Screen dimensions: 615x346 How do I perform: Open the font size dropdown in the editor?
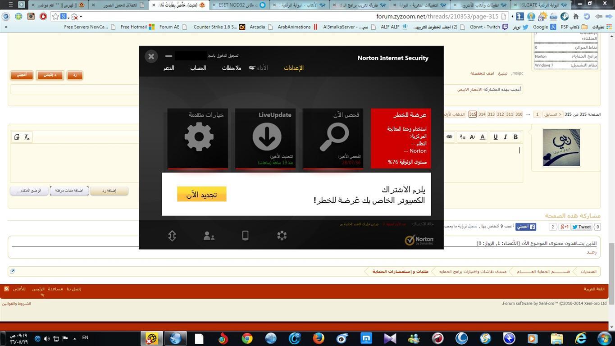pyautogui.click(x=473, y=137)
